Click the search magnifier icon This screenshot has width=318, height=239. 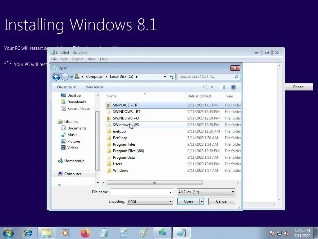236,77
